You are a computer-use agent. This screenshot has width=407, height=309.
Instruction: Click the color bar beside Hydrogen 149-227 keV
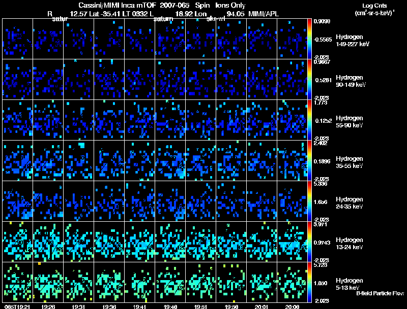[309, 39]
